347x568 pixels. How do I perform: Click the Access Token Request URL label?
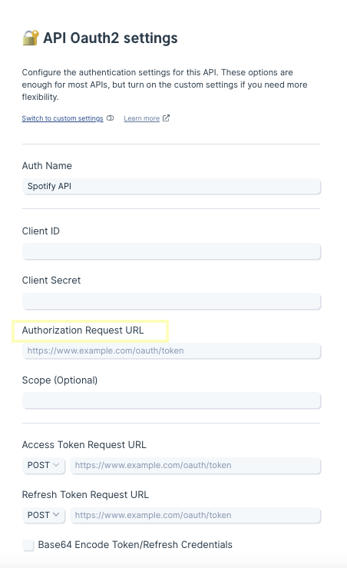(84, 445)
